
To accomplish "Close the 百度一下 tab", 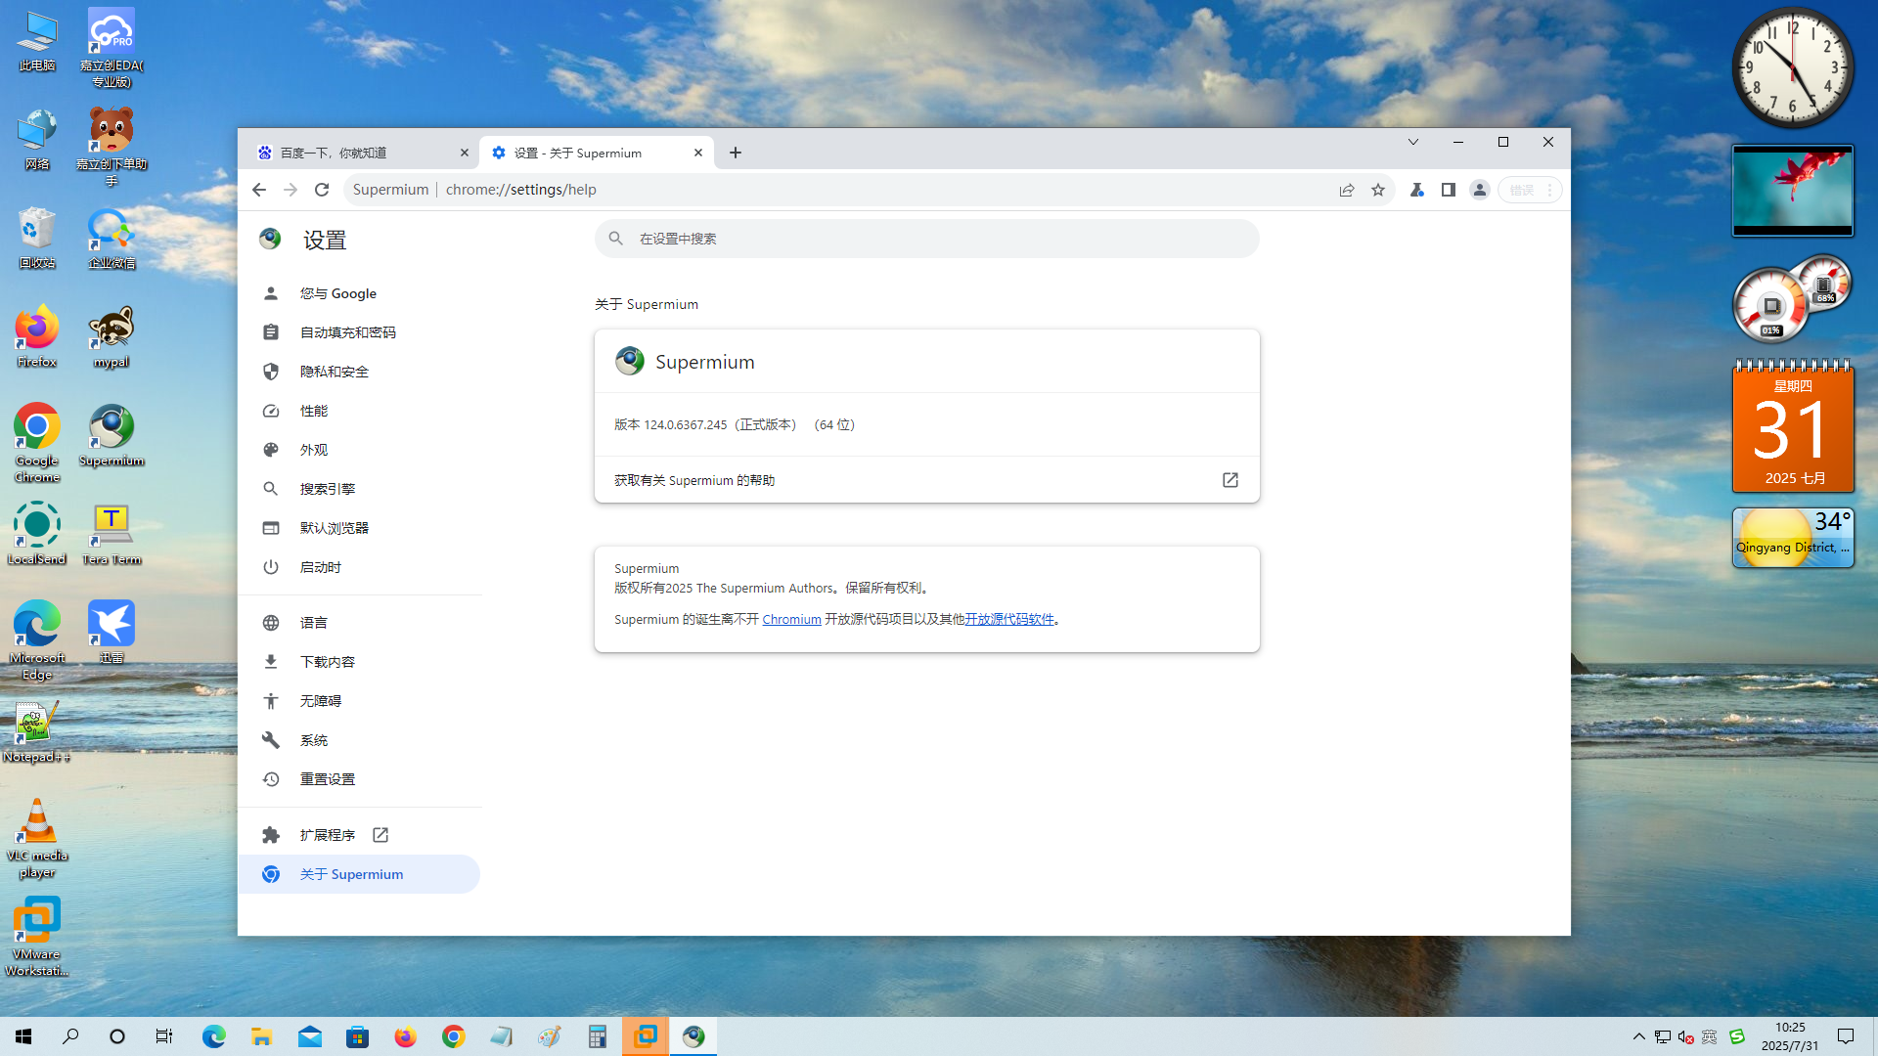I will (x=465, y=153).
